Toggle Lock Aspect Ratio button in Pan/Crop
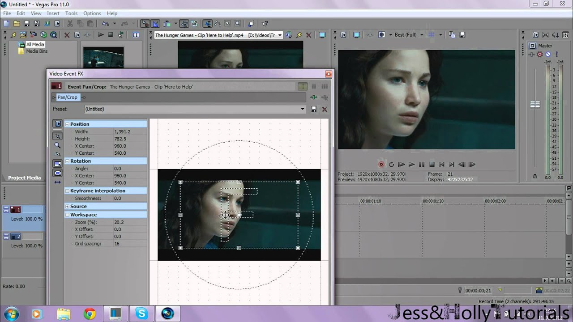 point(57,164)
